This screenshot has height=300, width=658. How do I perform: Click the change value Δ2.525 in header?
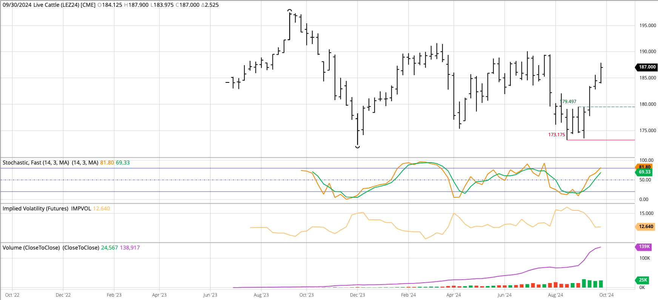tap(210, 5)
